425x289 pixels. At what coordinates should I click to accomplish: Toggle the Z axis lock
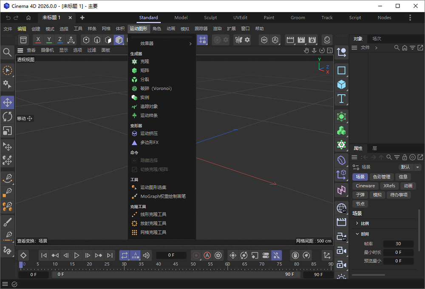(60, 40)
